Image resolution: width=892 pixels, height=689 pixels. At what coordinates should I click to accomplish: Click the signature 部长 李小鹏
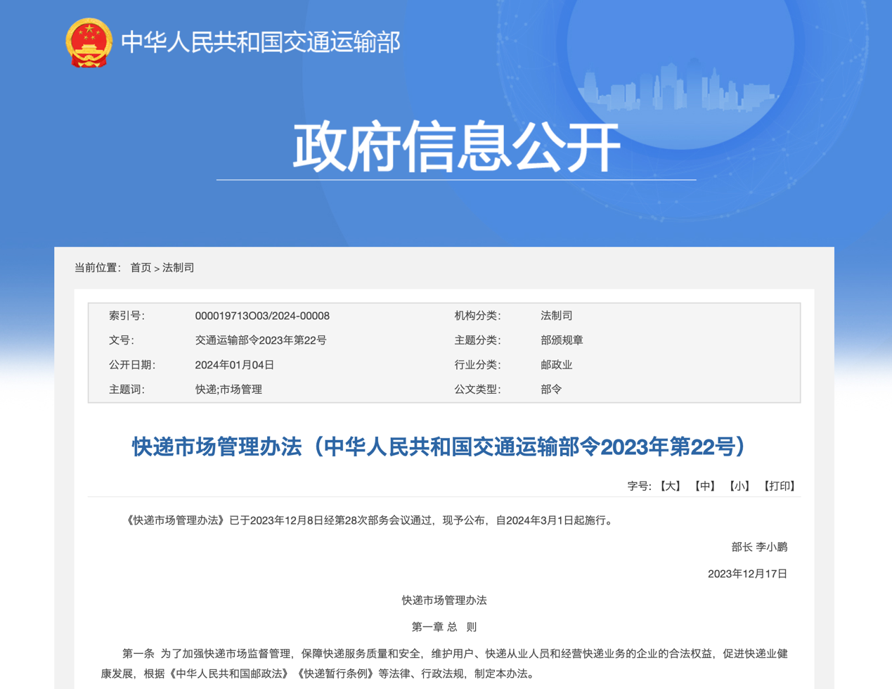click(x=759, y=547)
